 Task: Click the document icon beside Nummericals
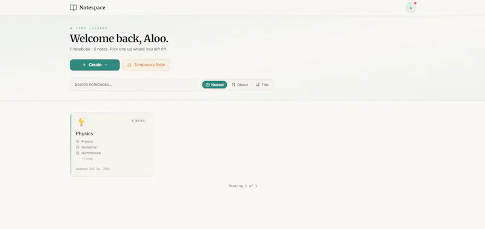(78, 153)
